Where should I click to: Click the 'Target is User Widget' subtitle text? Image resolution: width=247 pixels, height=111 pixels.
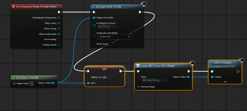click(x=225, y=66)
